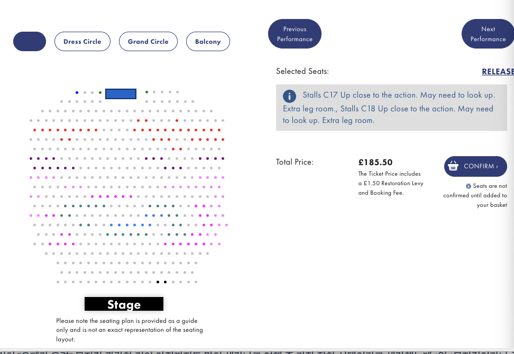Click the £185.50 total price amount

click(375, 162)
